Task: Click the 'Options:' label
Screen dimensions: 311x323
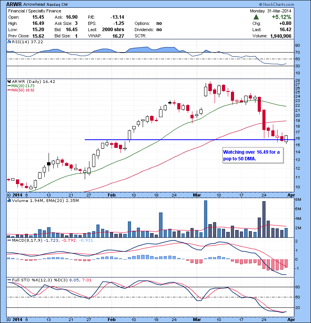Action: (x=142, y=23)
